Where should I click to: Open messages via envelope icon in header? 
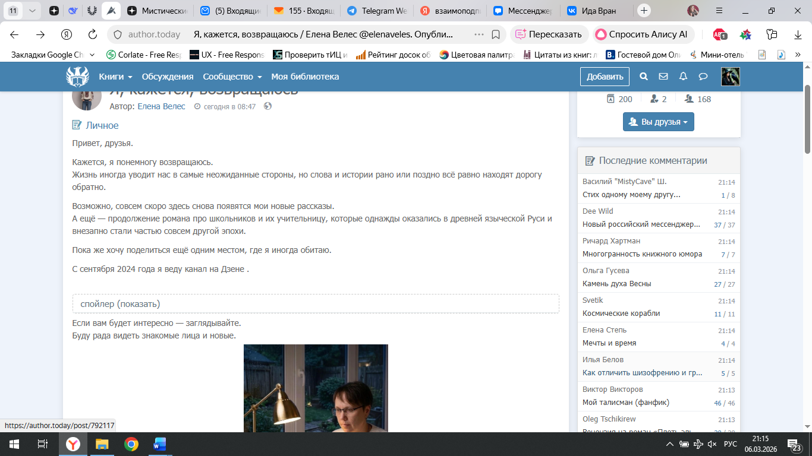tap(663, 77)
